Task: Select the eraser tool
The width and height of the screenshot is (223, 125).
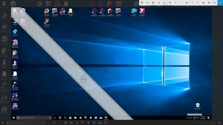Action: [x=159, y=3]
